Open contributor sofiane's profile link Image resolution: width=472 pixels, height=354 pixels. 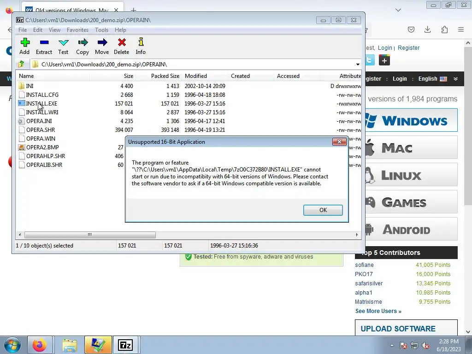point(364,265)
